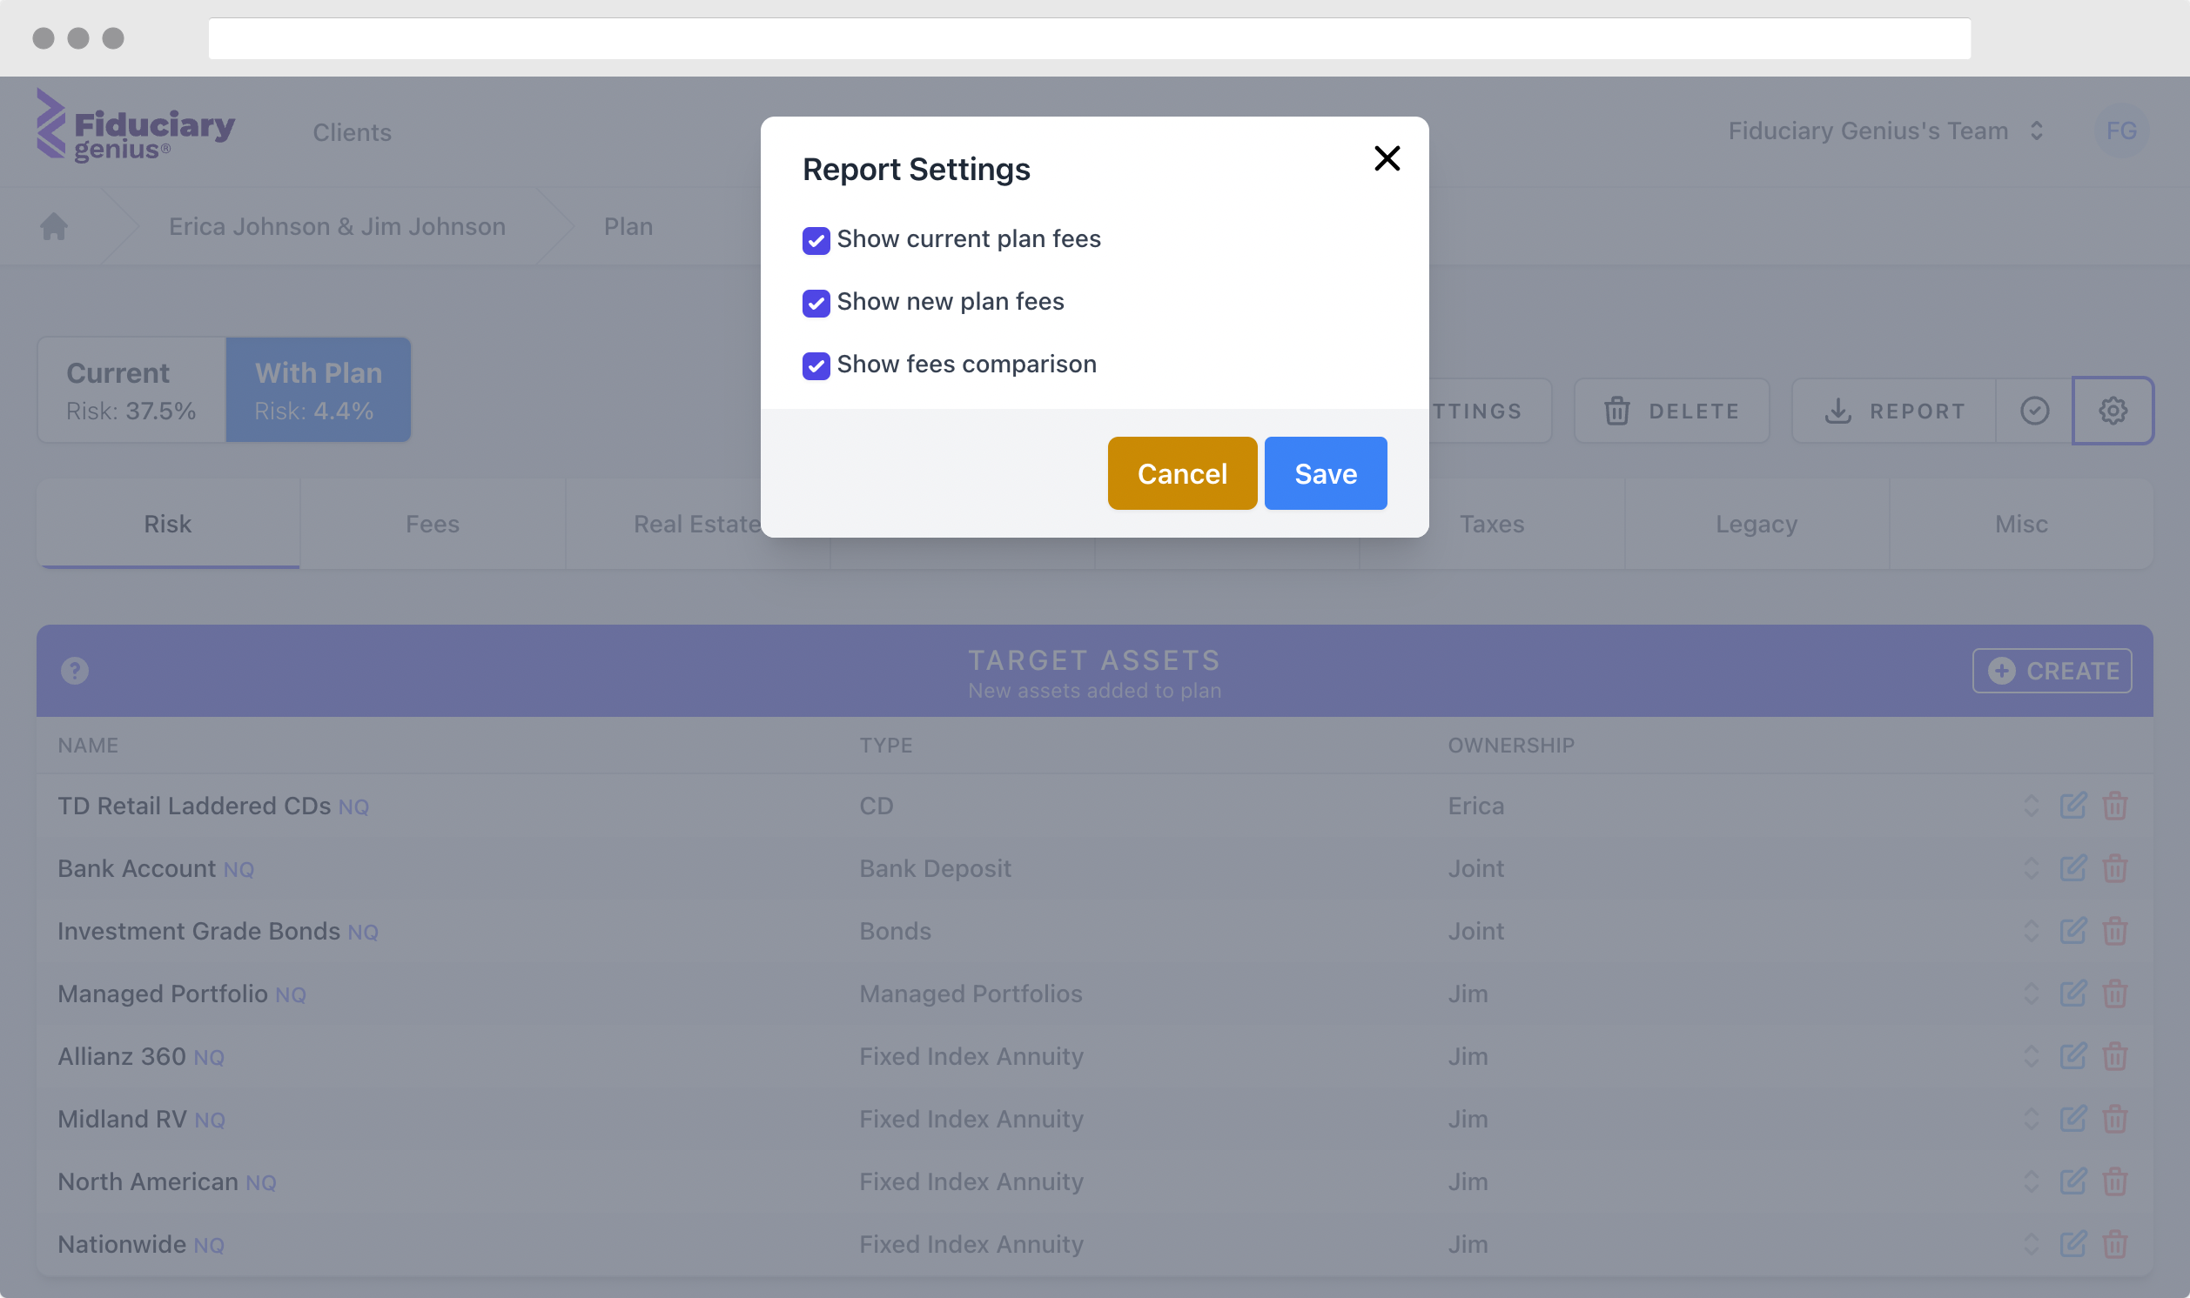Click the OWNERSHIP column header

1510,745
